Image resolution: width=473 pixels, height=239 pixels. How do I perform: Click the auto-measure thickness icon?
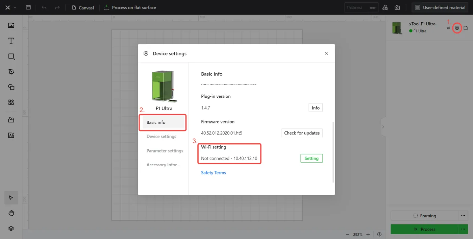click(385, 7)
